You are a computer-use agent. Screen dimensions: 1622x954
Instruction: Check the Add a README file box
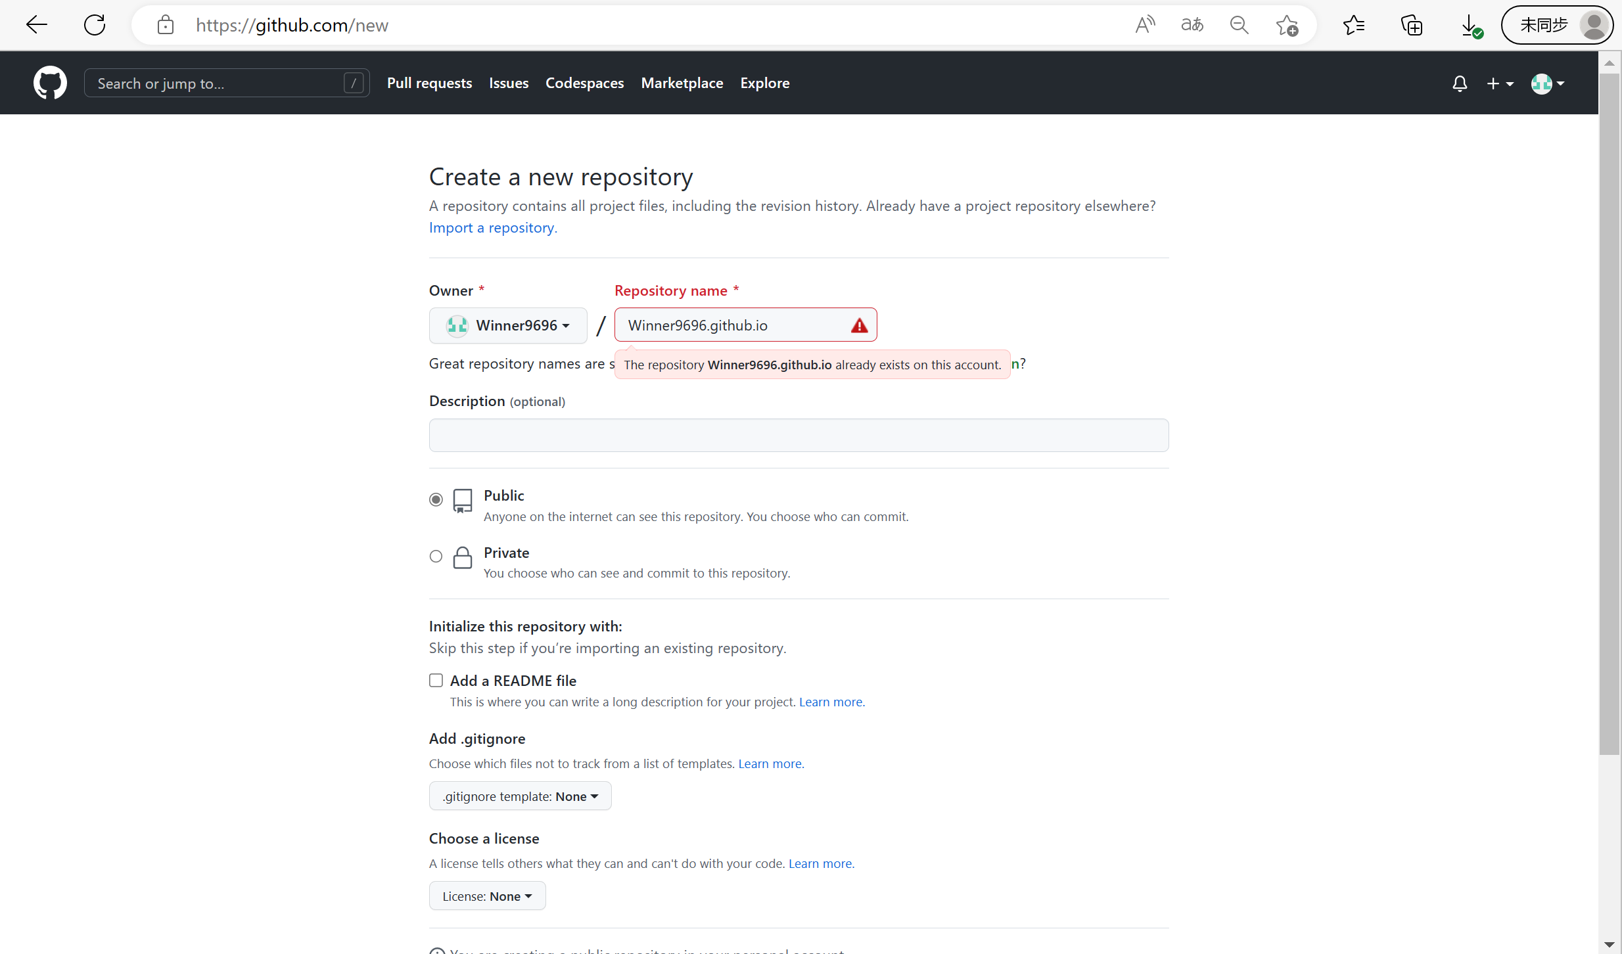click(436, 680)
